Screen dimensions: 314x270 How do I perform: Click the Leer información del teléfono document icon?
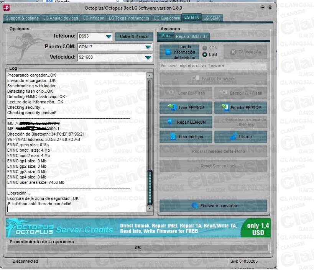click(168, 52)
